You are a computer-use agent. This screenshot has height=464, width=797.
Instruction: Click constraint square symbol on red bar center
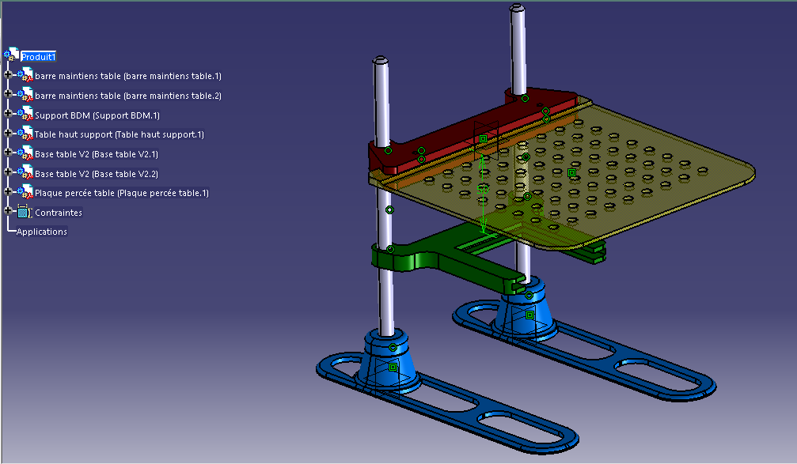coord(484,138)
